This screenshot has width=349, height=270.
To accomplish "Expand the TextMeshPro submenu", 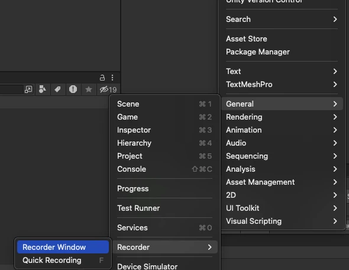I will 282,84.
